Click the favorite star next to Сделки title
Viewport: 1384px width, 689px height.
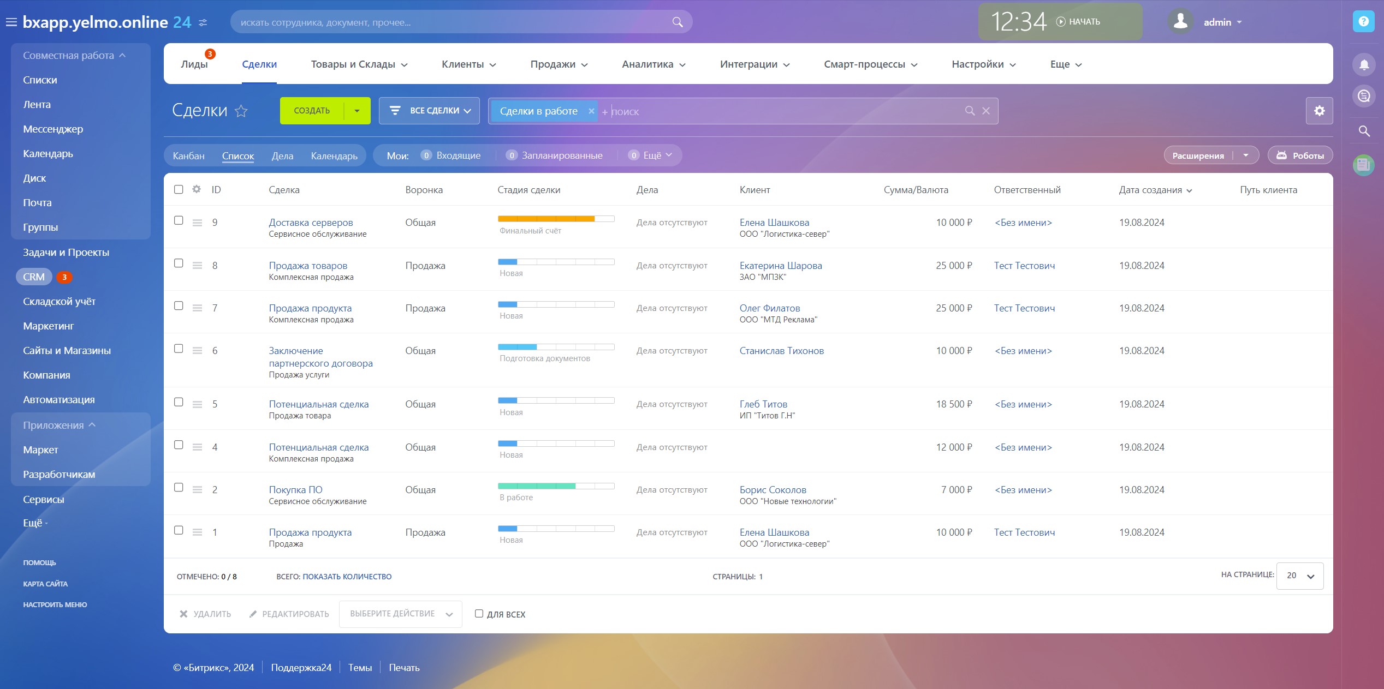point(241,111)
